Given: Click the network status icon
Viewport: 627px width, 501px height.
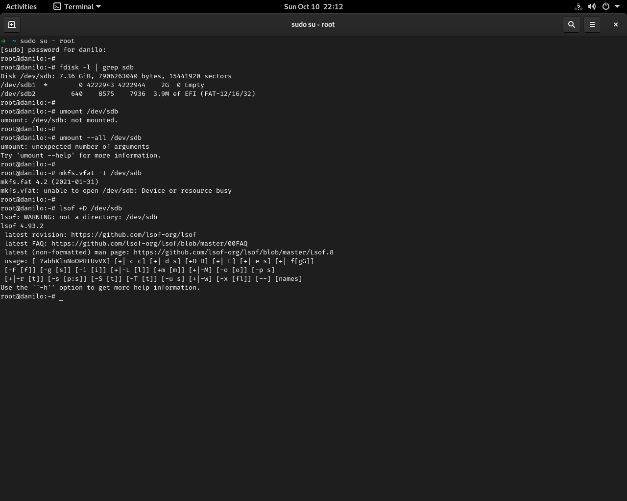Looking at the screenshot, I should [x=578, y=6].
